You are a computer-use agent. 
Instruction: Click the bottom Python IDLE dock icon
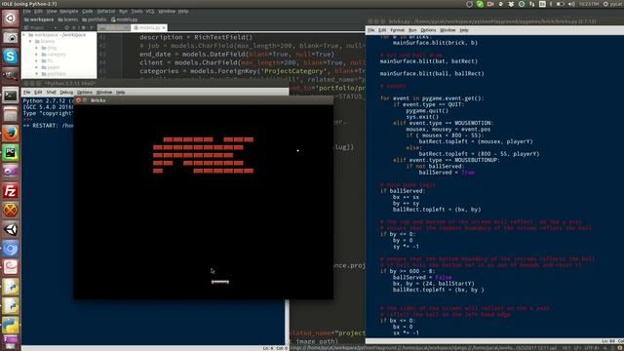pos(11,326)
